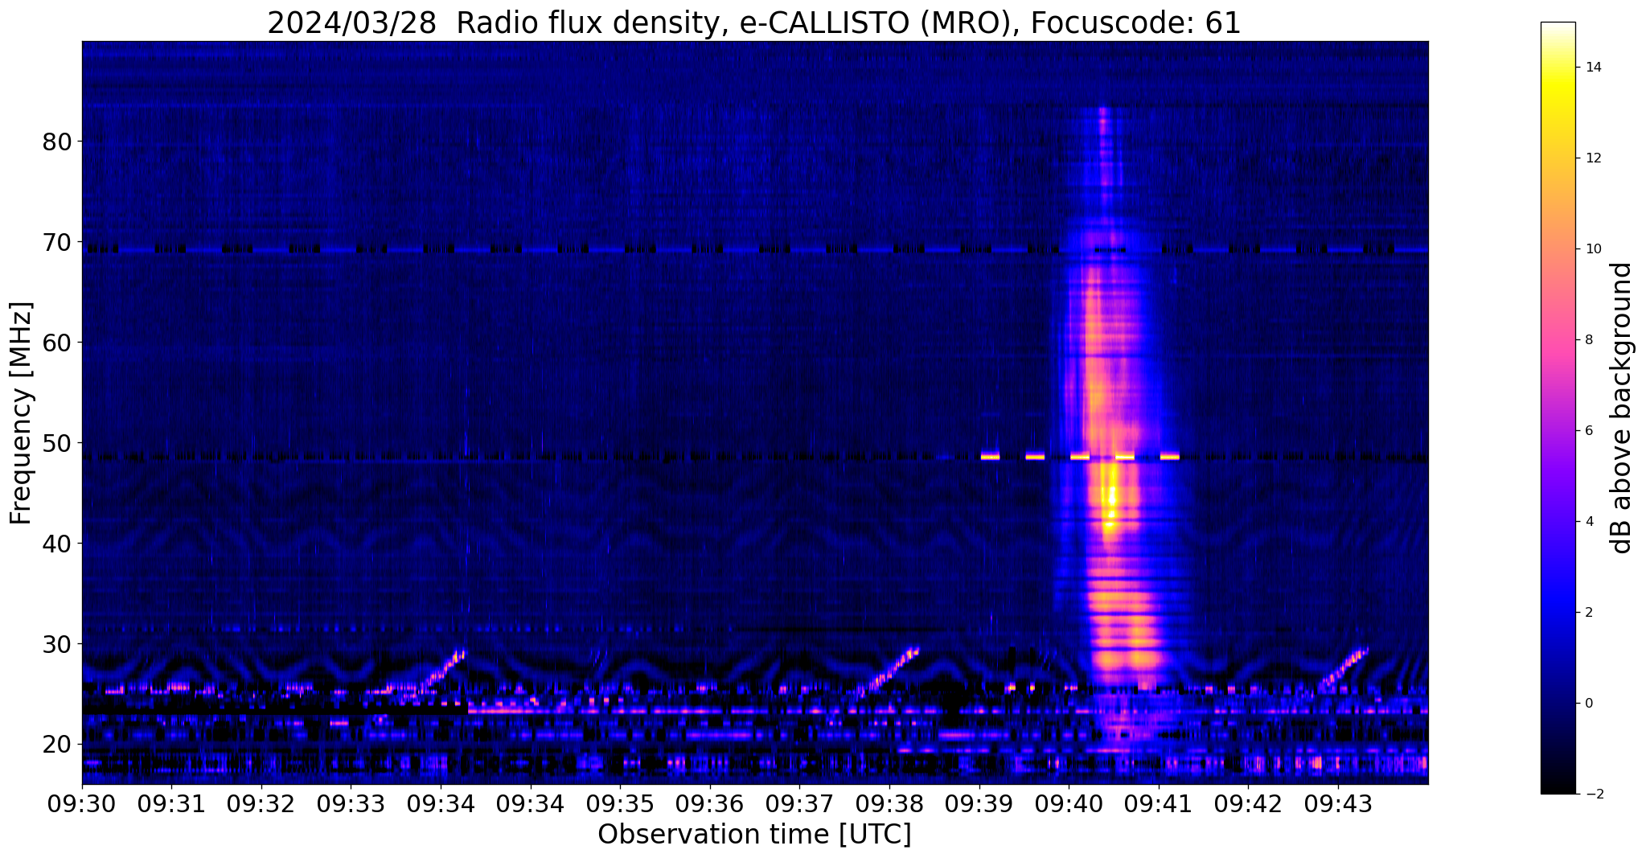Select the 09:32 time tick label
The height and width of the screenshot is (858, 1646).
[261, 804]
